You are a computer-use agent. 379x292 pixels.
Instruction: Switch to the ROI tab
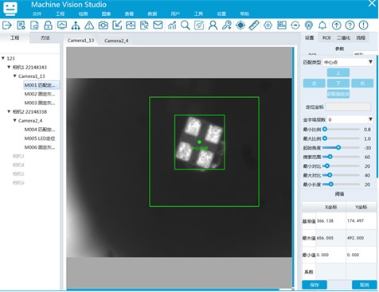326,37
